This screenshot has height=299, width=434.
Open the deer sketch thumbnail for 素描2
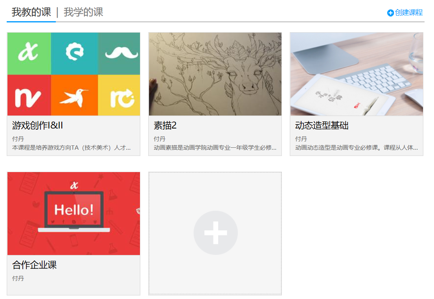[215, 74]
